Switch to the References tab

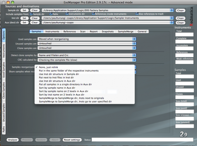point(69,31)
